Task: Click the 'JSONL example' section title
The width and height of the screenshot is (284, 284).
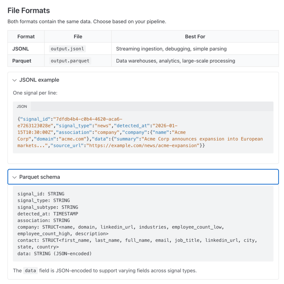Action: click(x=39, y=80)
